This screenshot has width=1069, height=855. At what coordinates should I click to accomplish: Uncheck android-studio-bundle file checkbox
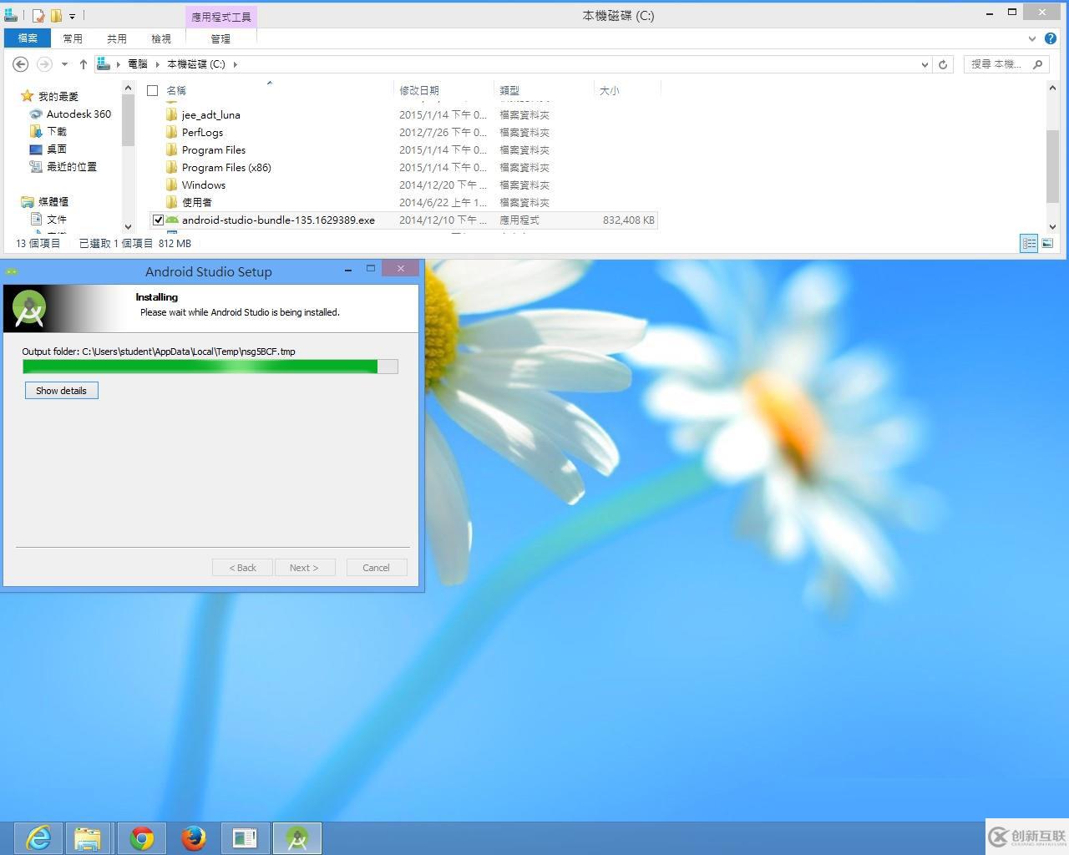coord(158,220)
